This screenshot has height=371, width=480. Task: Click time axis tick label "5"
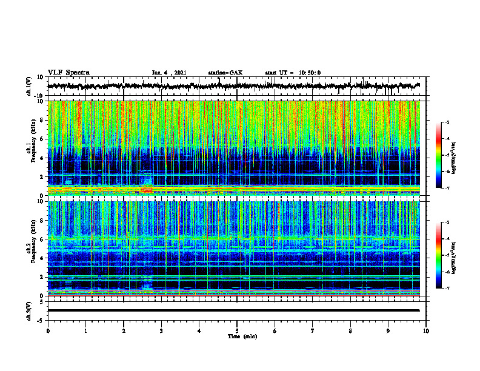237,331
